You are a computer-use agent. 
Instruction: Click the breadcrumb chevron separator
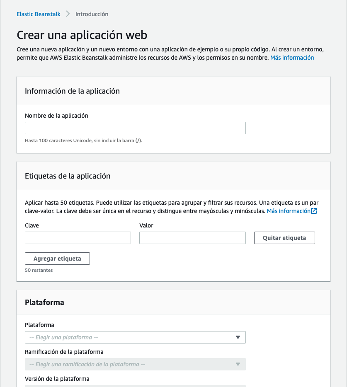point(68,14)
